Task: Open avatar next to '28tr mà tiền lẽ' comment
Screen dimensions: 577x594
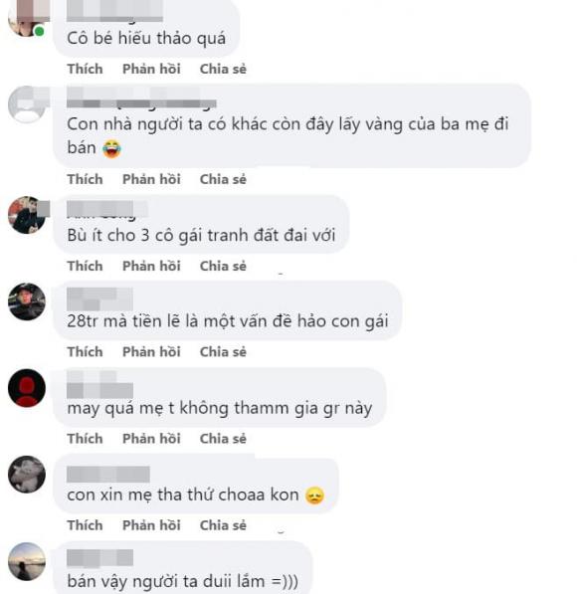Action: coord(27,301)
